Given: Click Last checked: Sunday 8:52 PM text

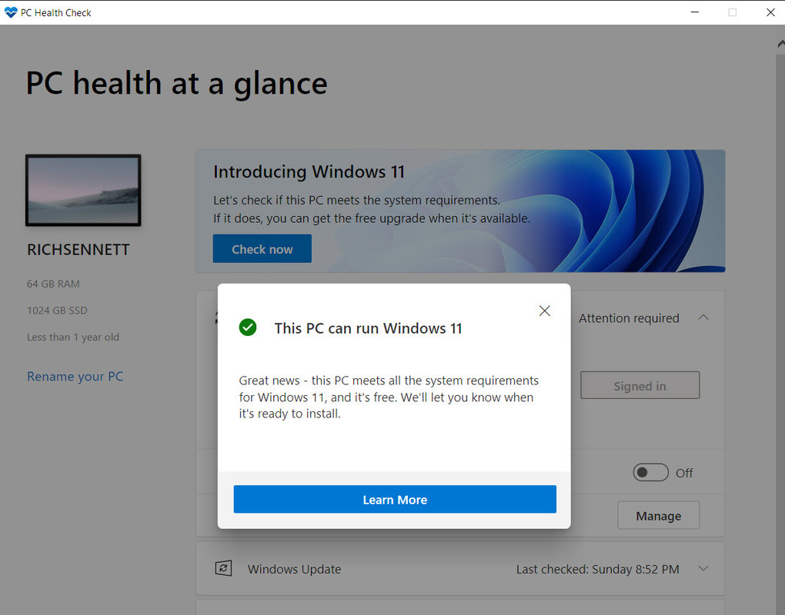Looking at the screenshot, I should 598,569.
